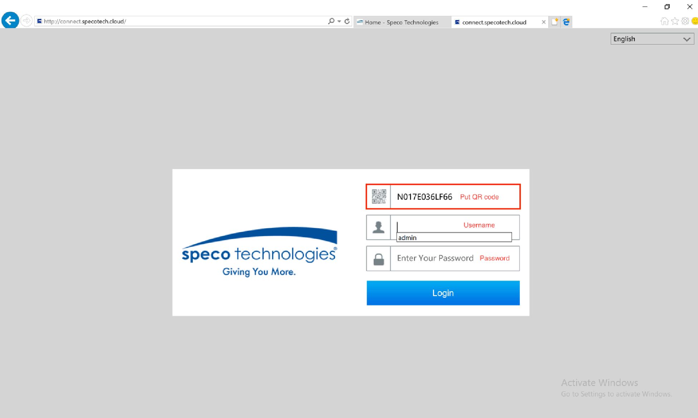Click the address bar search magnifier icon
Image resolution: width=698 pixels, height=418 pixels.
[331, 21]
